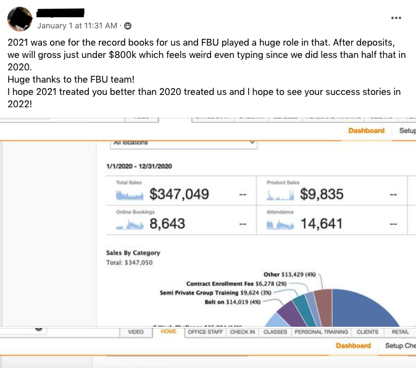Click the Product Sales sparkline chart
The width and height of the screenshot is (416, 368).
tap(280, 195)
